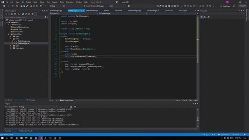Open the Build menu
Image resolution: width=249 pixels, height=140 pixels.
pyautogui.click(x=35, y=2)
